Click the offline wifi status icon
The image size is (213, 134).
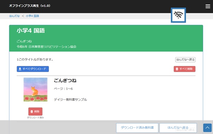179,15
